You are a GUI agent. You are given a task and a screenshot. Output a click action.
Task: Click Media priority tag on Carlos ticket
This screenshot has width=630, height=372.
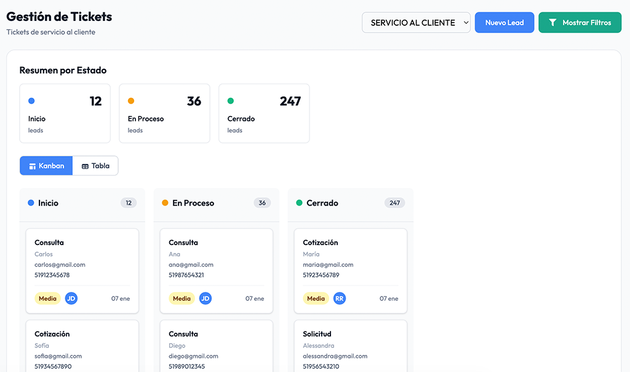47,299
